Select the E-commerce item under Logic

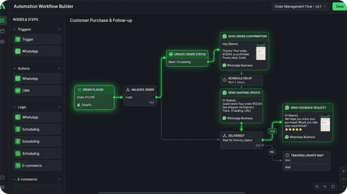(37, 166)
